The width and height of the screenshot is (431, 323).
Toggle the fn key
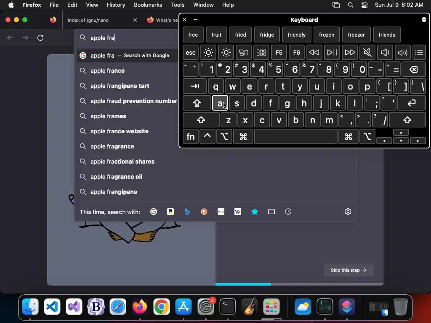point(191,137)
